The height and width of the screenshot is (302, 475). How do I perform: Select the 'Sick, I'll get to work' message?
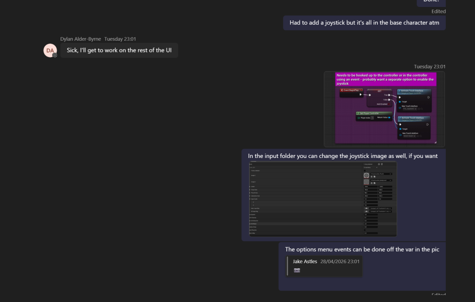tap(119, 50)
